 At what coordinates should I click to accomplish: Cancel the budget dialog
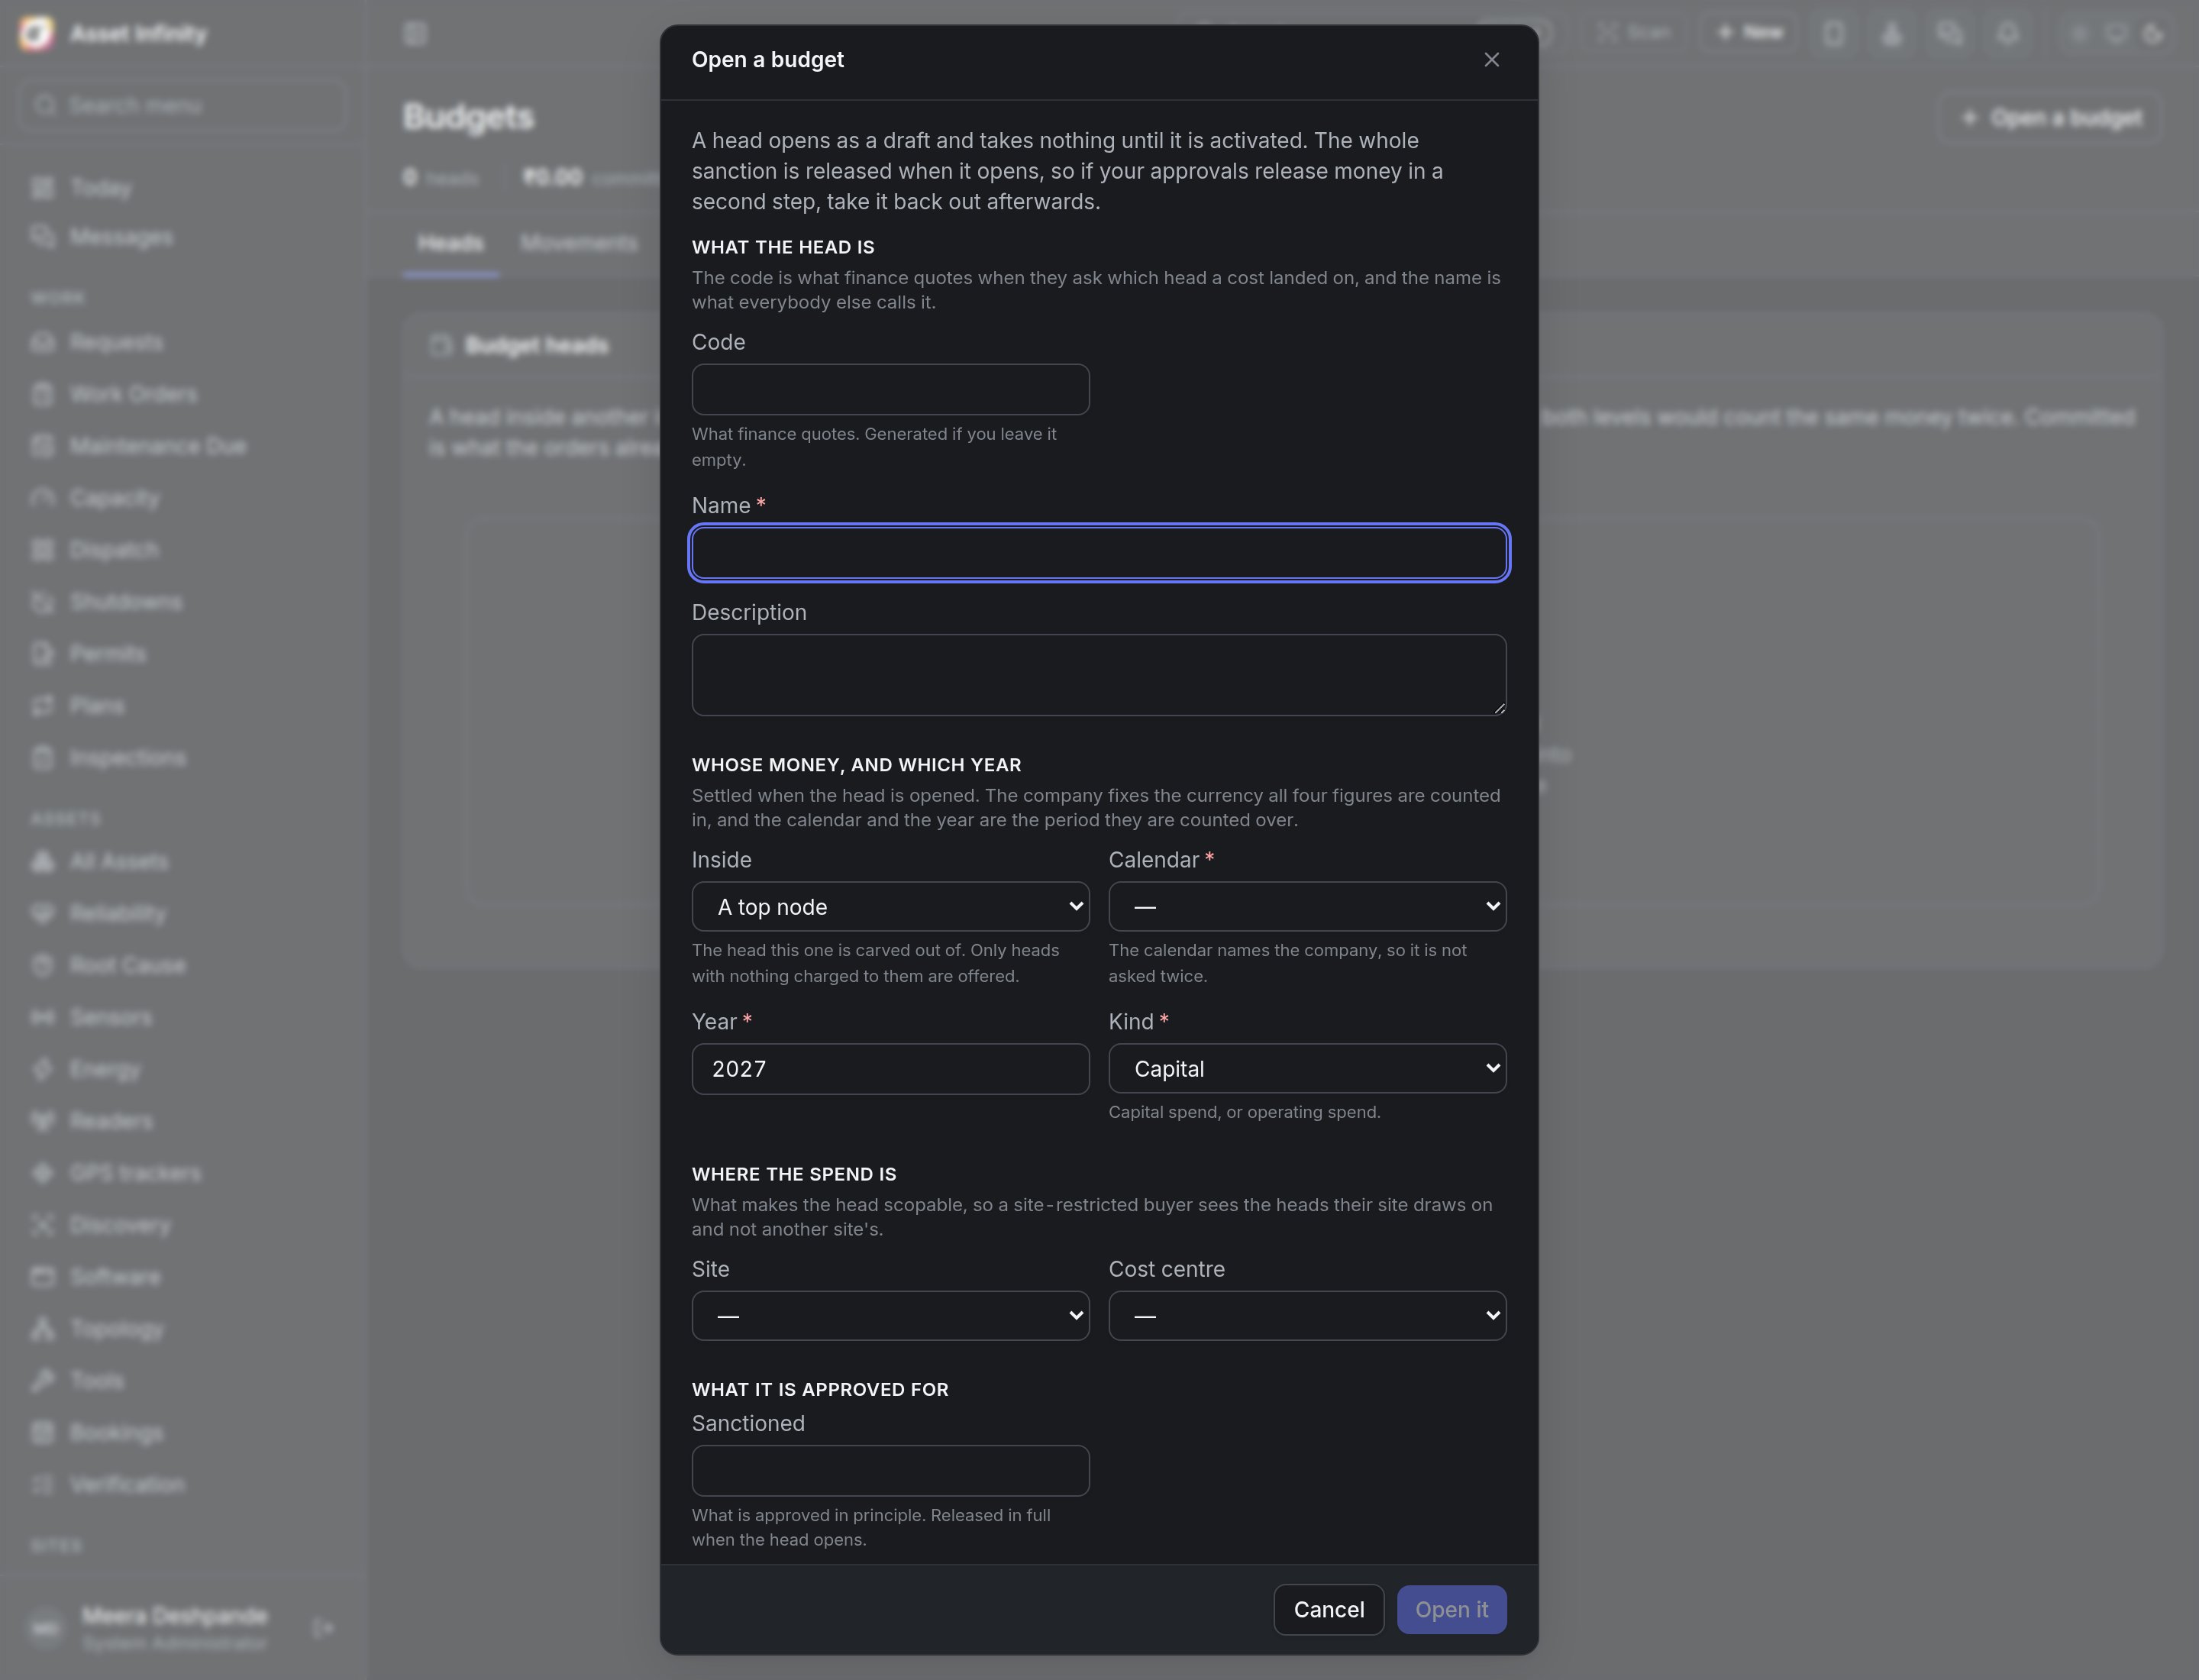tap(1328, 1610)
